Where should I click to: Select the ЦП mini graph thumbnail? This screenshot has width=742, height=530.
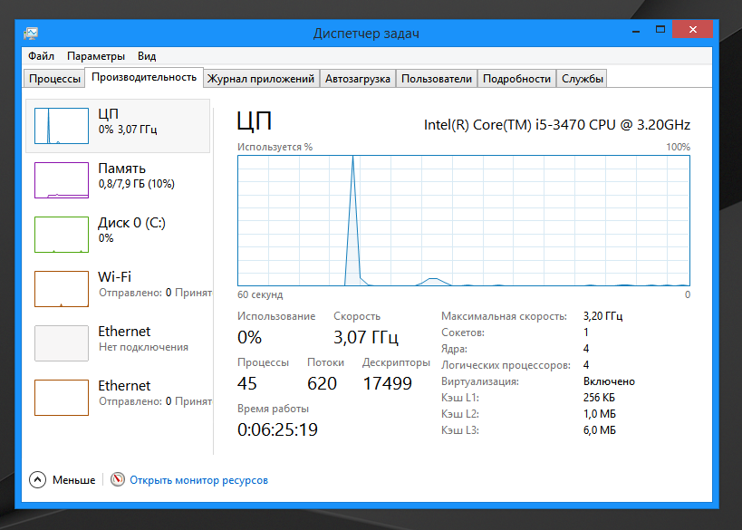[x=62, y=126]
